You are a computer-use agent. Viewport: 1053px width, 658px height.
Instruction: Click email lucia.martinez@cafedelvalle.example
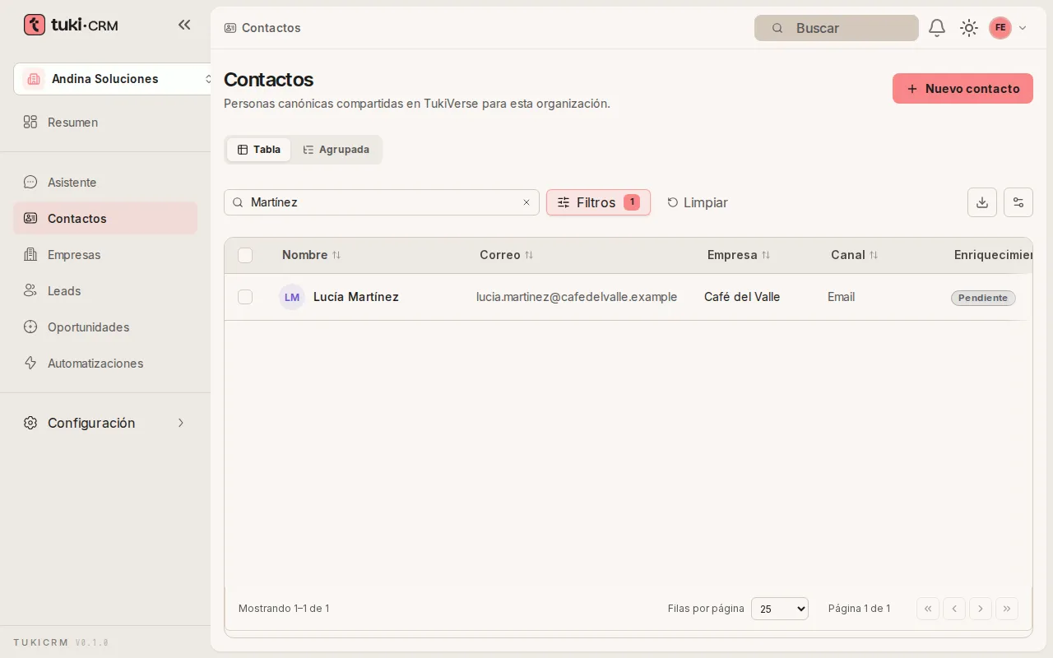pyautogui.click(x=577, y=297)
